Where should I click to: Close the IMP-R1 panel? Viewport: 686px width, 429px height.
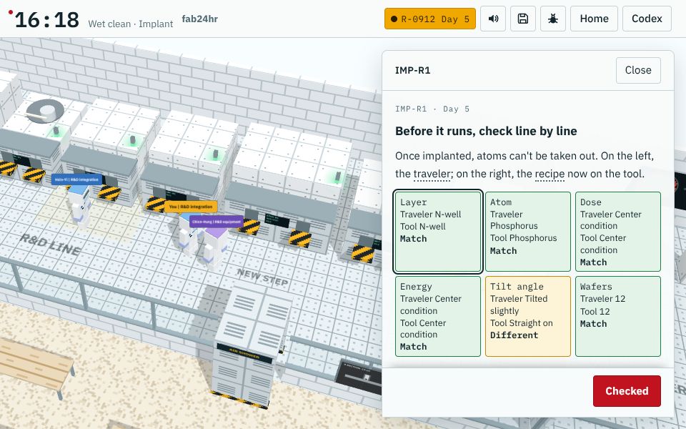click(638, 70)
